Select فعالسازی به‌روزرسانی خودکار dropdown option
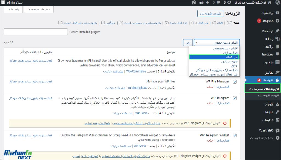The width and height of the screenshot is (281, 160). click(x=214, y=70)
